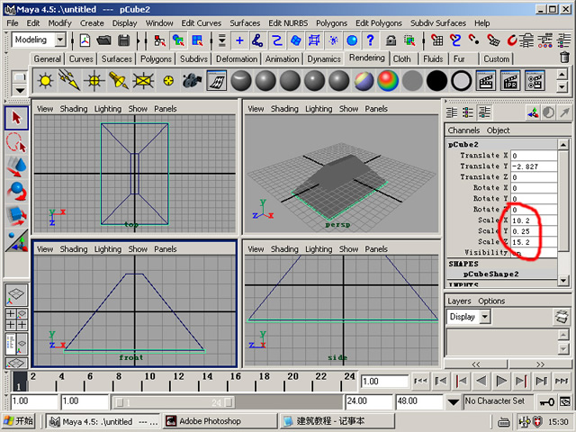This screenshot has width=576, height=432.
Task: Toggle select by object type mode
Action: pyautogui.click(x=178, y=40)
